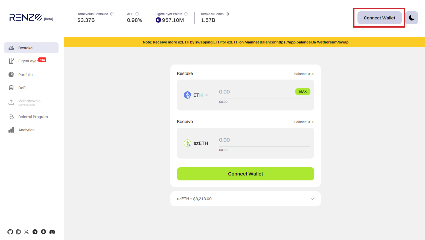Click the Withdrawals upload icon
The width and height of the screenshot is (425, 240).
[11, 102]
